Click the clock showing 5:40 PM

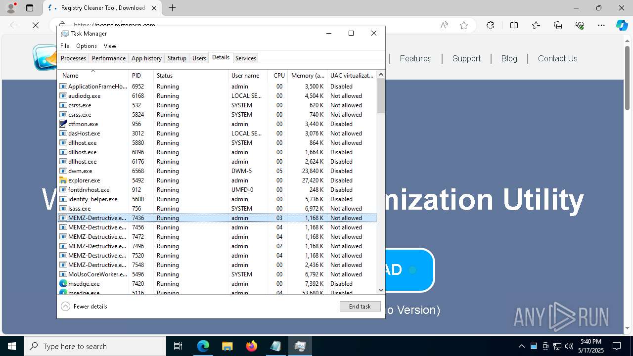(590, 342)
